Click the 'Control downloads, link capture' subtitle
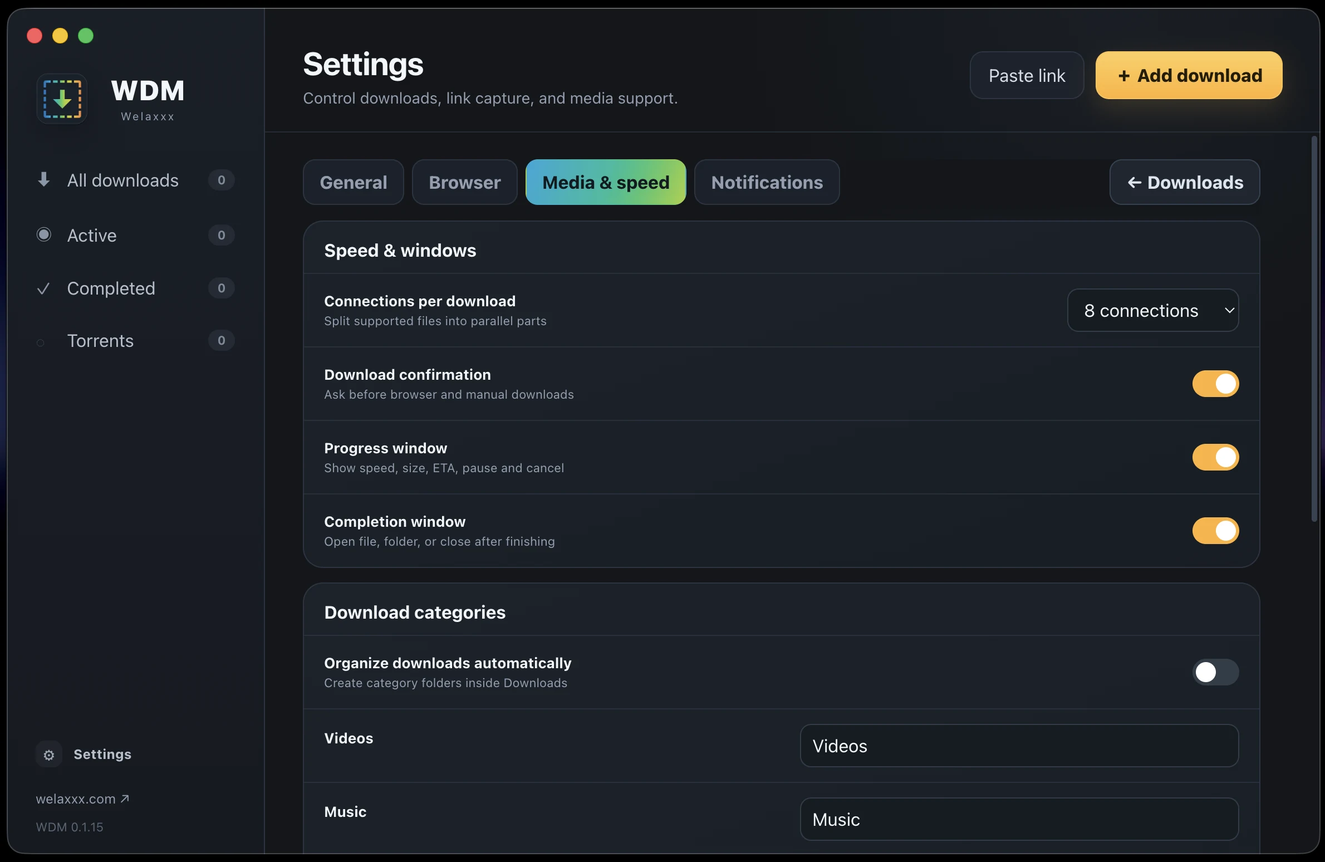Screen dimensions: 1325x862 point(490,98)
